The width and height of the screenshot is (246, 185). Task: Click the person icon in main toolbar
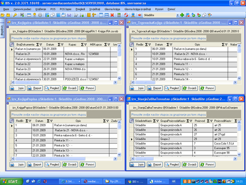point(35,15)
